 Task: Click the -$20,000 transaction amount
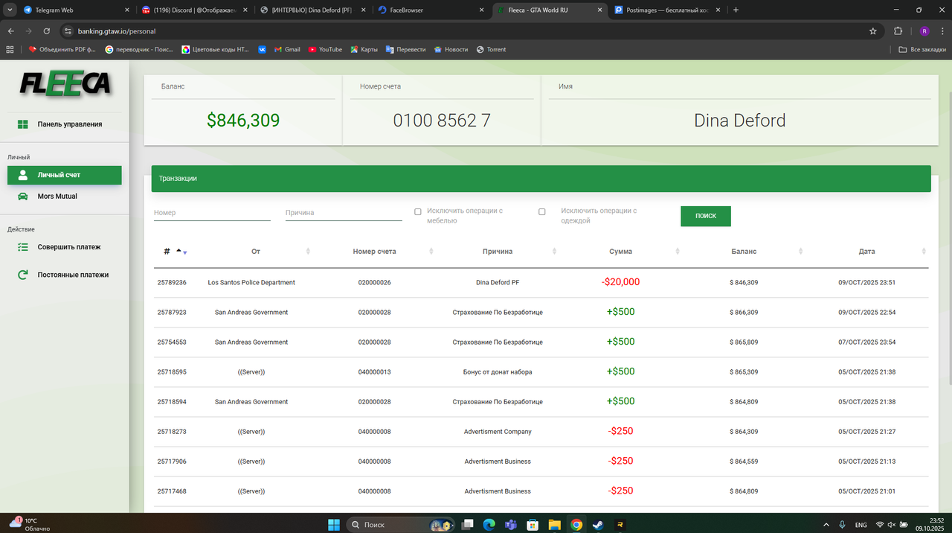click(x=620, y=282)
